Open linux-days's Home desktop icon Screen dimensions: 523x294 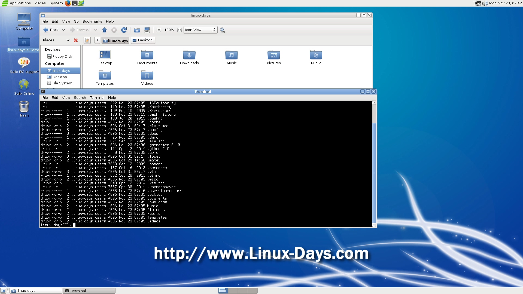coord(24,44)
